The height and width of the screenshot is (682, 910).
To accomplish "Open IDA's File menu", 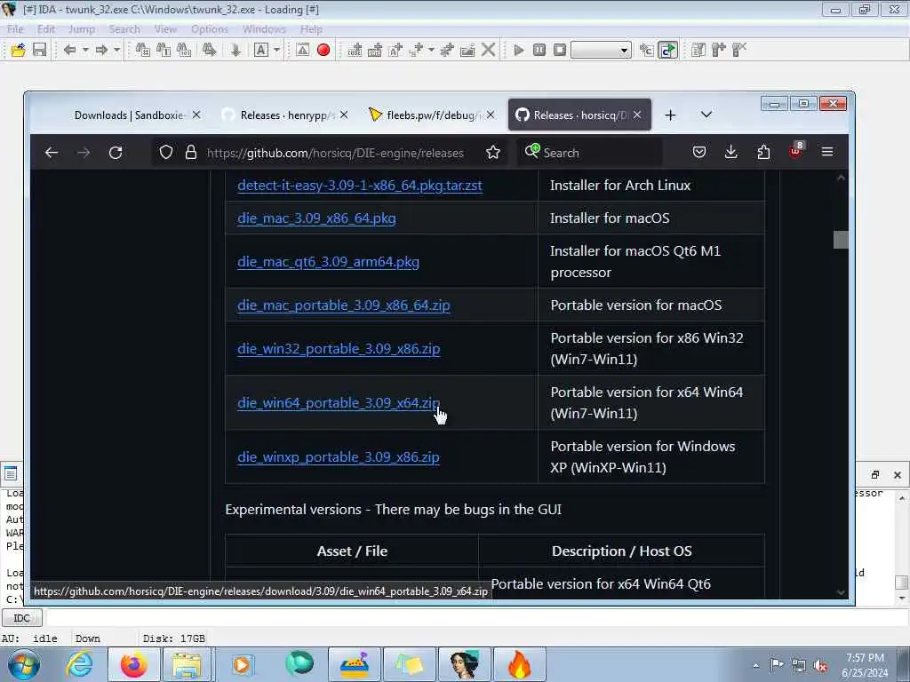I will [15, 29].
